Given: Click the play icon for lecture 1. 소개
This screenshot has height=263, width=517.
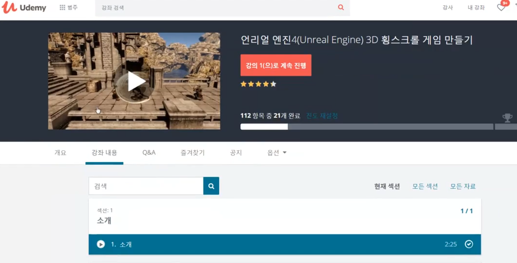Looking at the screenshot, I should pos(101,244).
